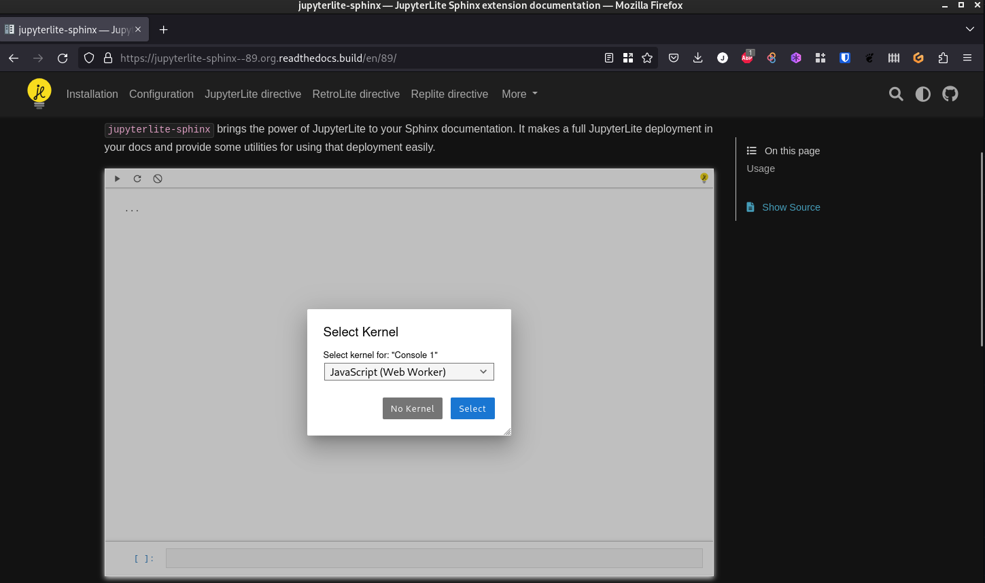Open the site search magnifier icon
985x583 pixels.
[x=896, y=94]
